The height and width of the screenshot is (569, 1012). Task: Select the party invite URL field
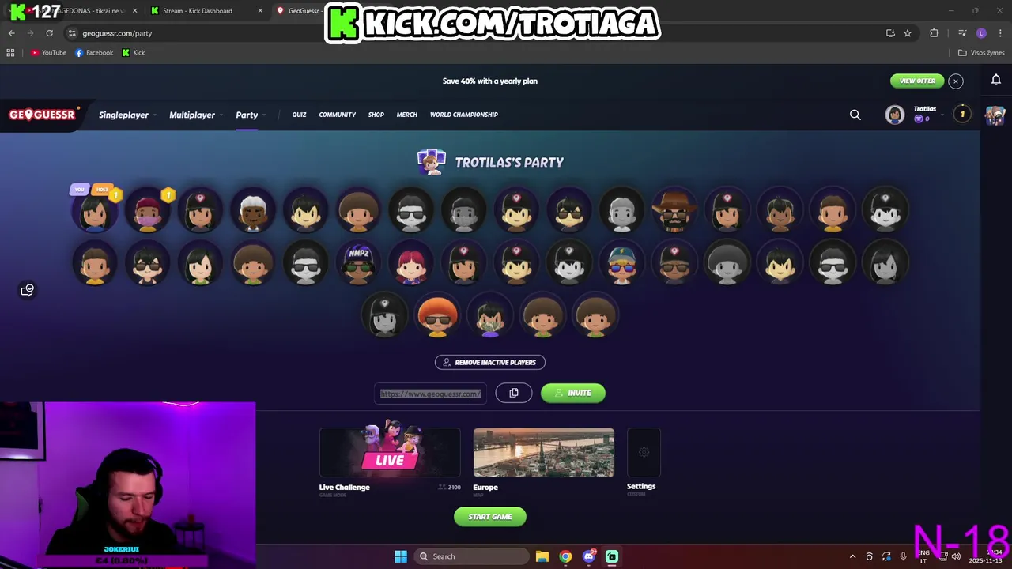[431, 394]
